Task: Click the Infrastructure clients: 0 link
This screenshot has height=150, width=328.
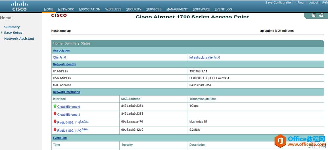Action: click(205, 57)
